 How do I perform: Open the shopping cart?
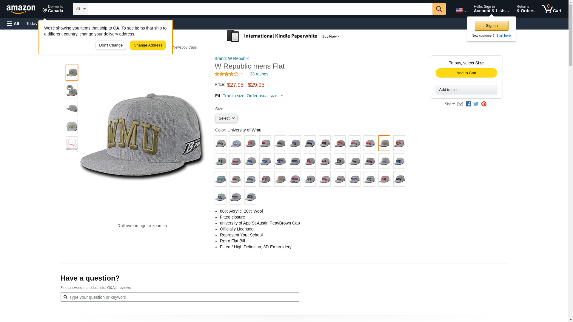coord(551,9)
